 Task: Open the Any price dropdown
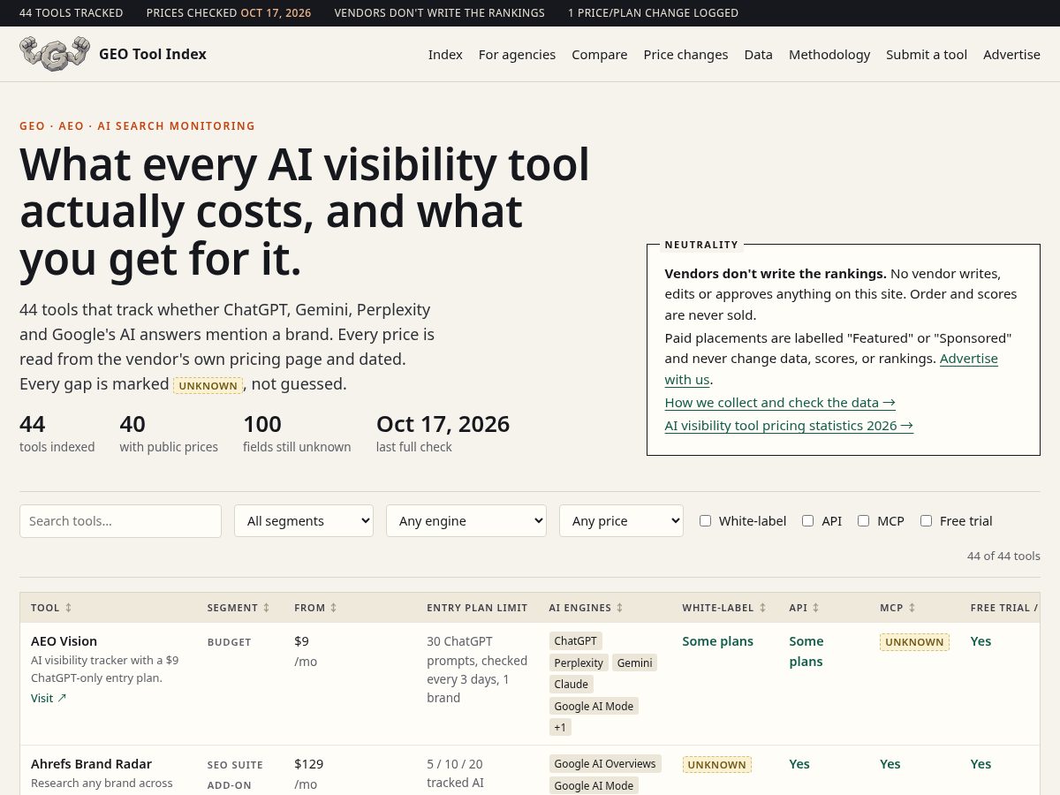click(x=621, y=521)
